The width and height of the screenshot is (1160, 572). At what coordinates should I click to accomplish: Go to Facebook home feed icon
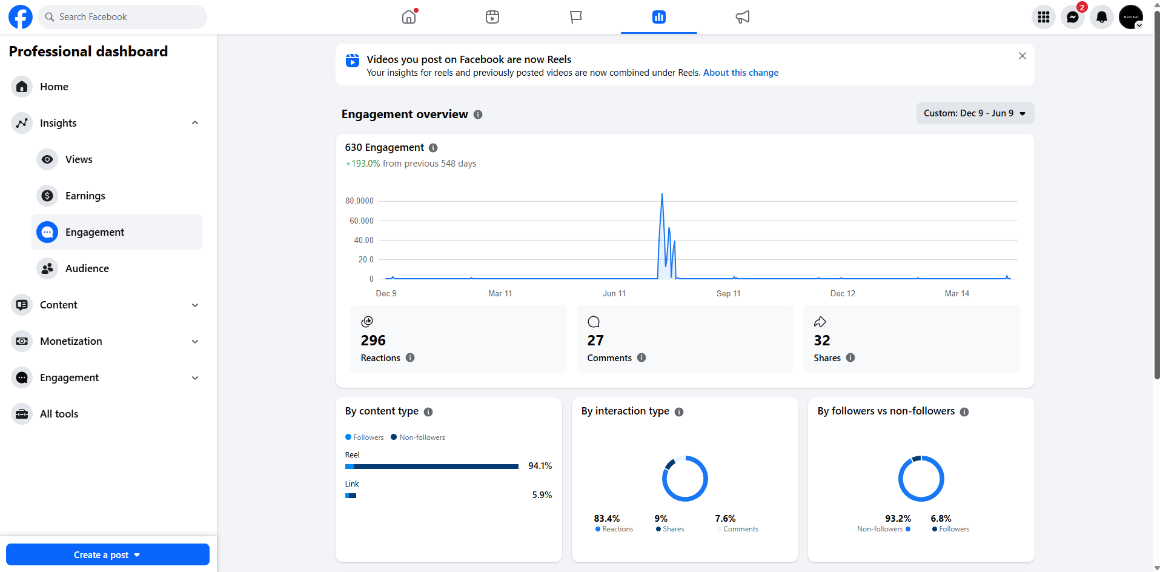coord(409,17)
